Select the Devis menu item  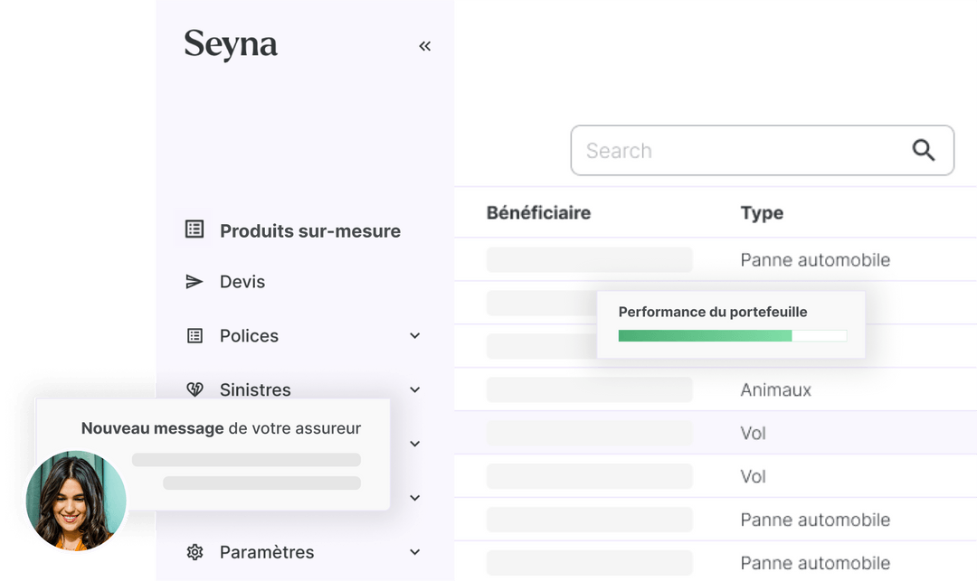point(242,281)
